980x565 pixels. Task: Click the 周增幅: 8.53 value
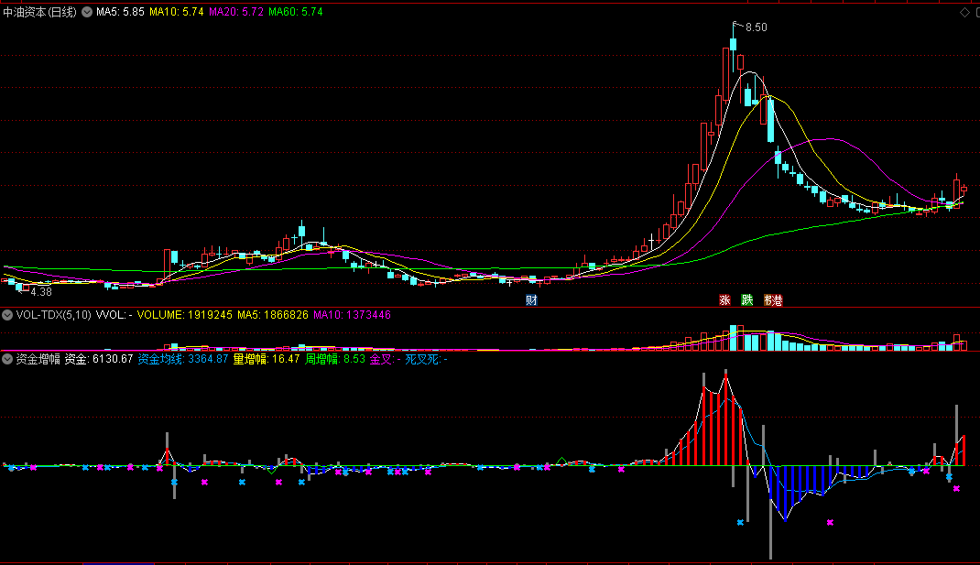335,359
